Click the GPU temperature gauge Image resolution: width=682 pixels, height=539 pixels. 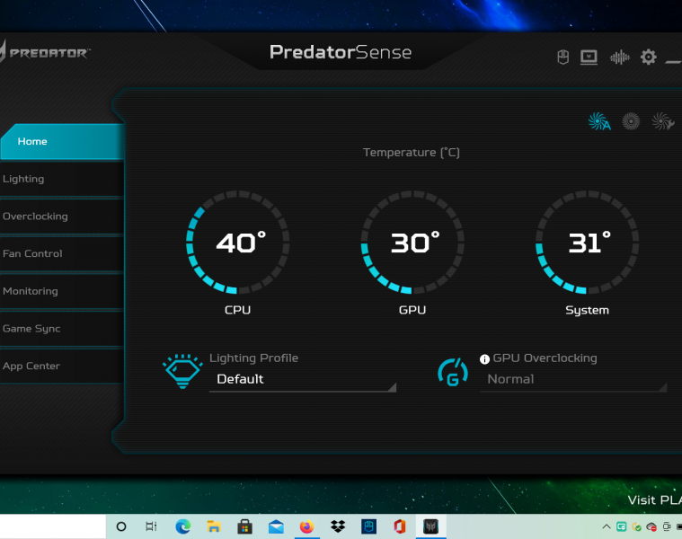tap(412, 243)
